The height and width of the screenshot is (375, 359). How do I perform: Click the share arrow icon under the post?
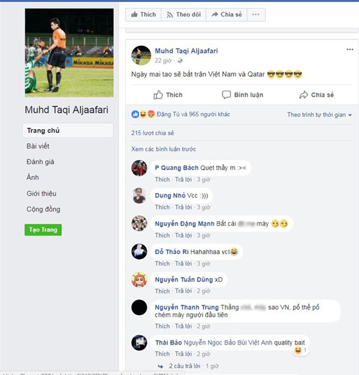(x=303, y=95)
